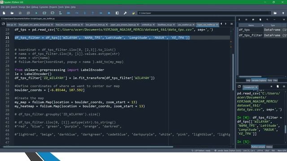Viewport: 287px width, 161px height.
Task: Close the tugas_uas_leaflet.py tab
Action: pos(217,25)
